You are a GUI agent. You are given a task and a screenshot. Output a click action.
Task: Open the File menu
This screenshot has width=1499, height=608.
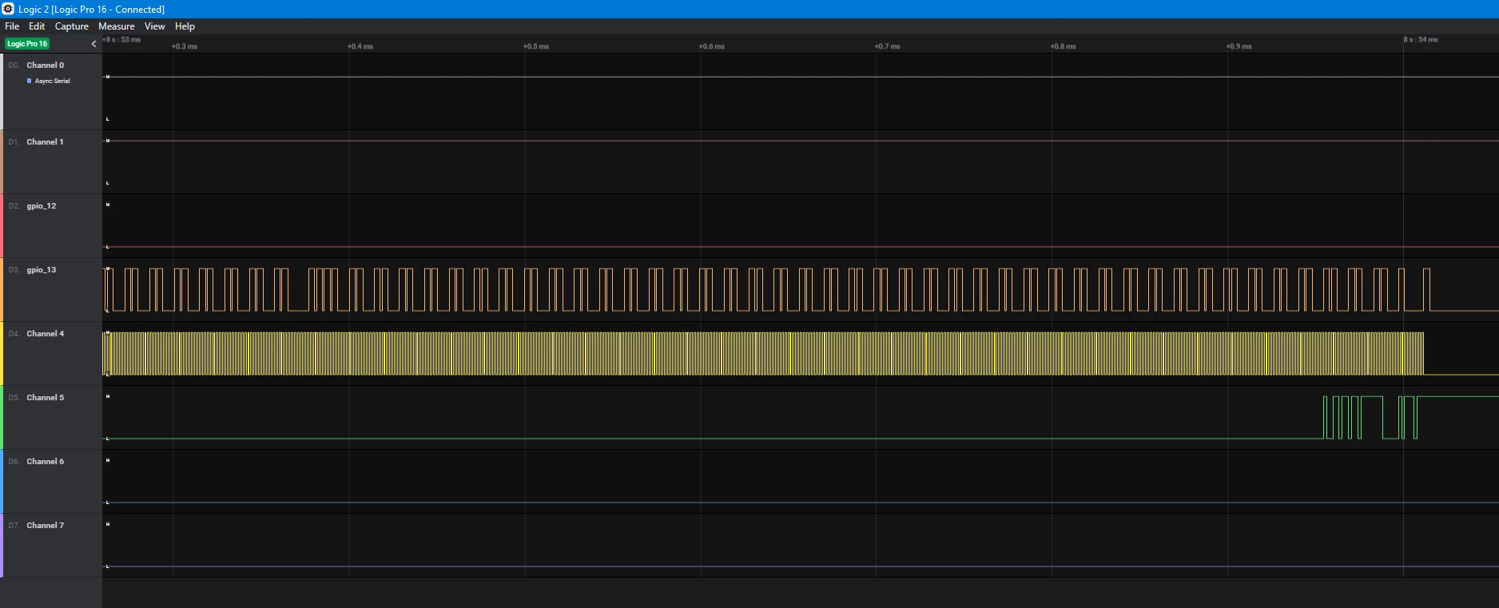pyautogui.click(x=12, y=26)
